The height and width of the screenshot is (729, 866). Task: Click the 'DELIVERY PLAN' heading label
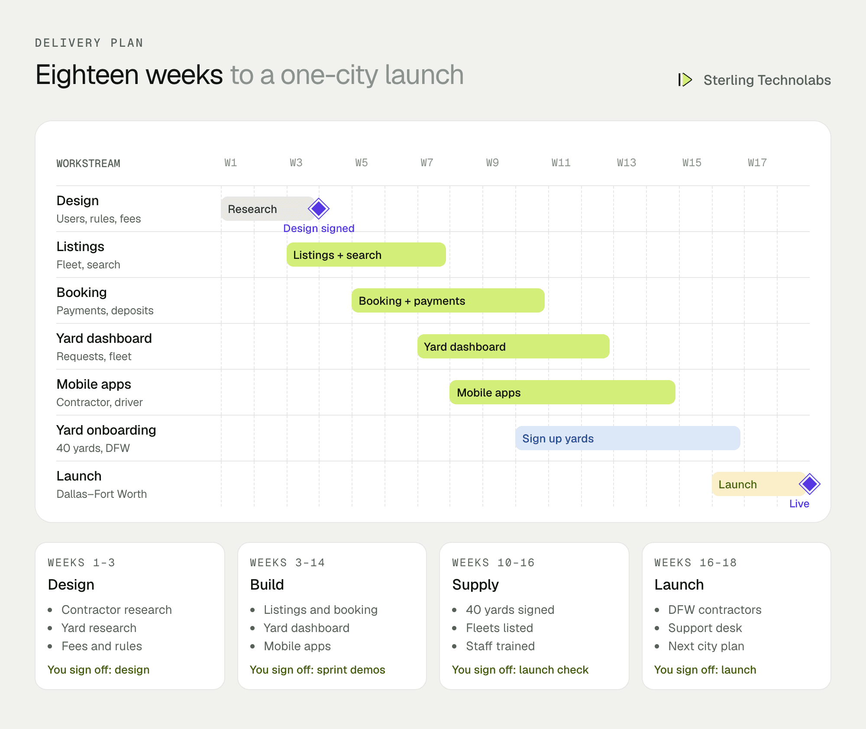(89, 43)
